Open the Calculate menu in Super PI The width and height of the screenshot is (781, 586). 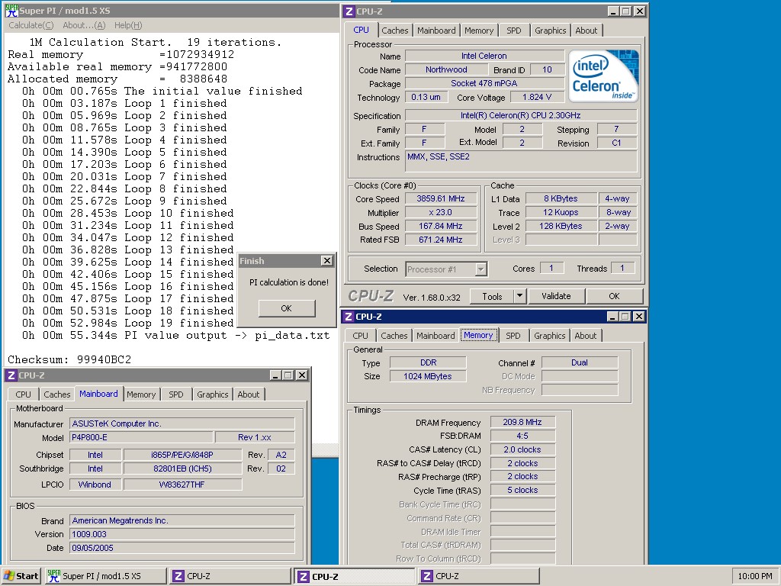click(31, 25)
